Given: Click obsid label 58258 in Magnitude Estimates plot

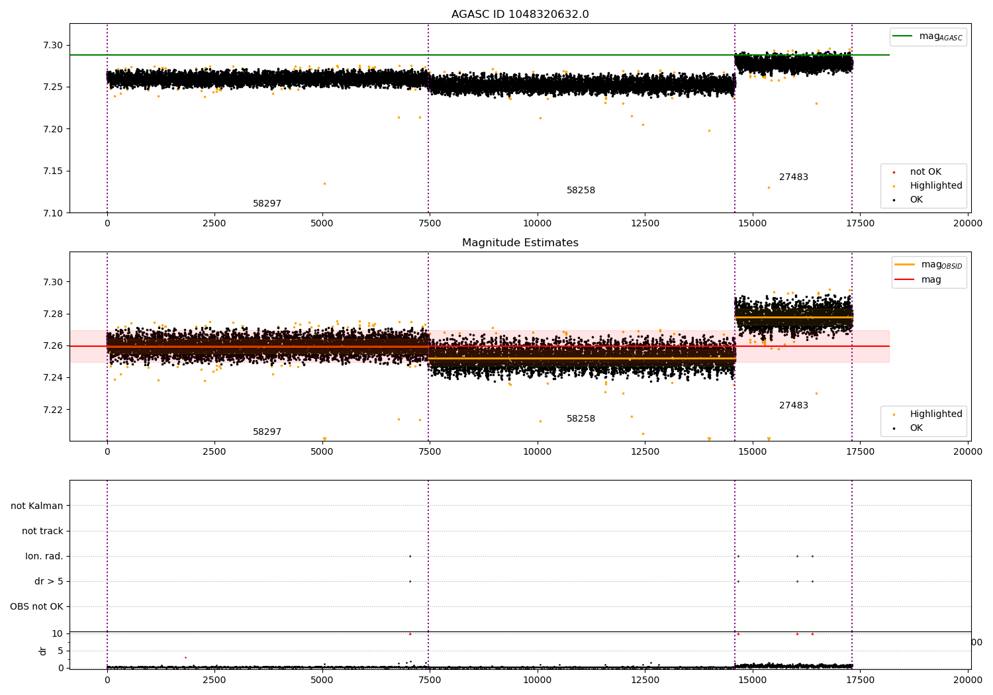Looking at the screenshot, I should [x=581, y=419].
